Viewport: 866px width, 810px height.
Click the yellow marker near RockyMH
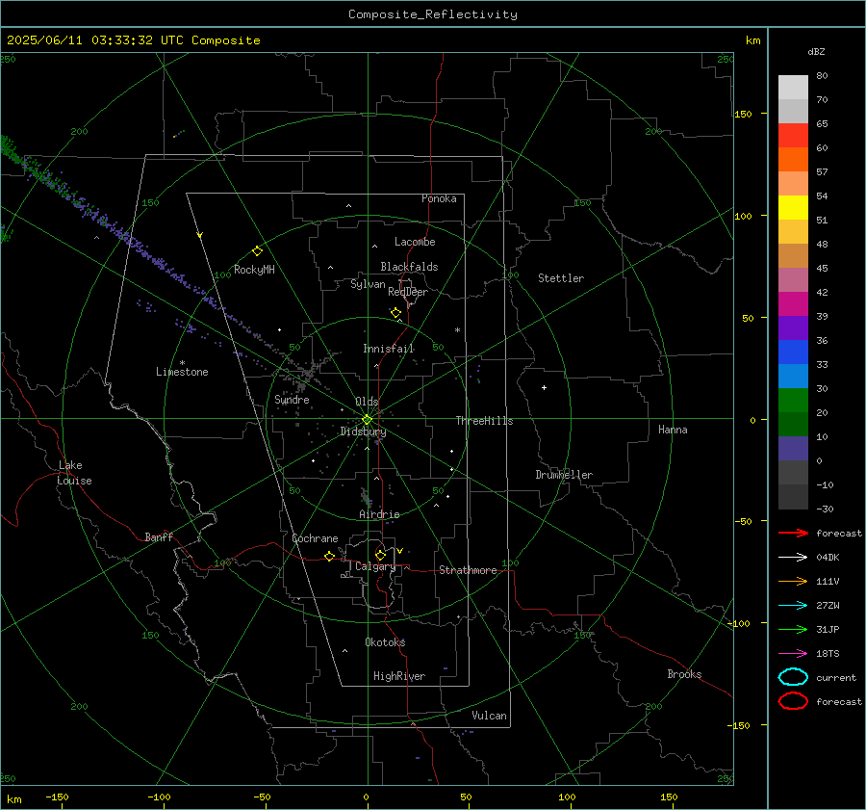click(257, 251)
